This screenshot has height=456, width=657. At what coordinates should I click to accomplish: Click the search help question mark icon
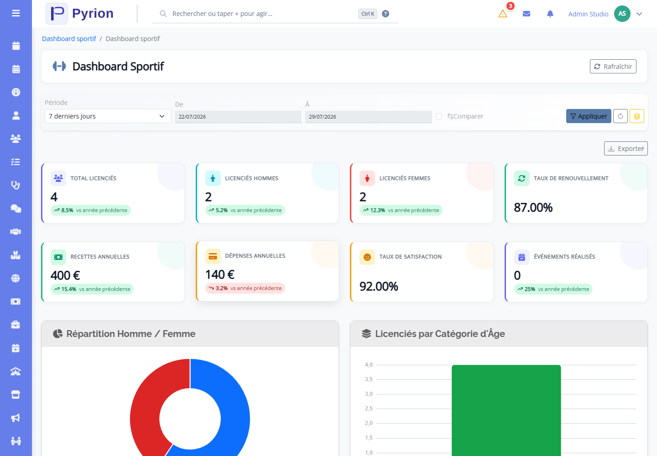click(x=386, y=14)
